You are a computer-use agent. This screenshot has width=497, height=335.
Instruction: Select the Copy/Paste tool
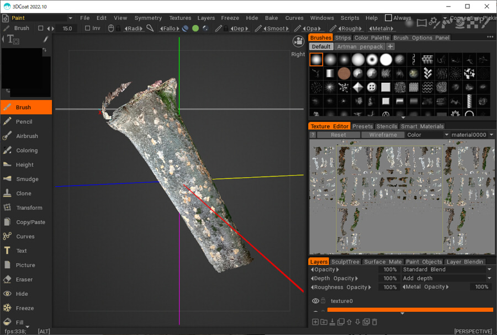[x=26, y=222]
